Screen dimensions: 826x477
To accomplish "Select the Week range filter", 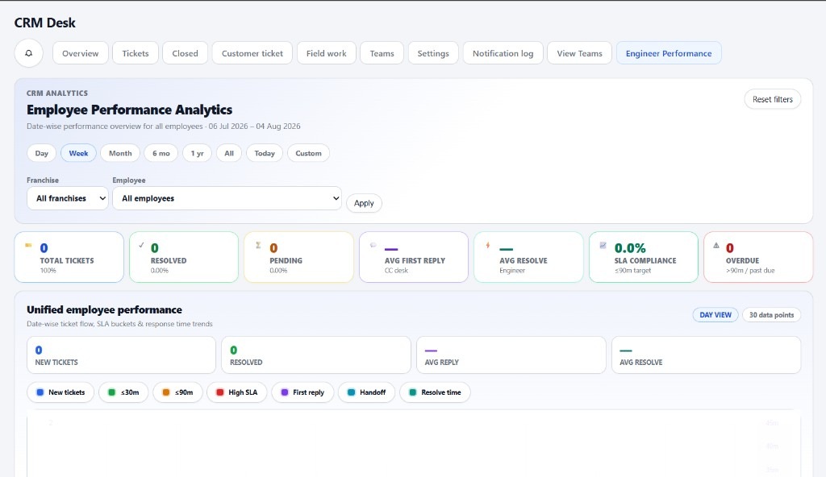I will (78, 153).
